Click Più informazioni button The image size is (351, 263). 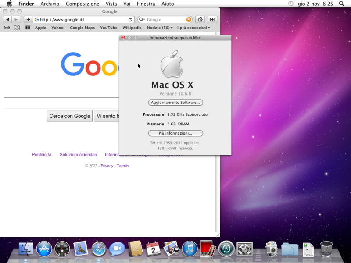tap(175, 133)
